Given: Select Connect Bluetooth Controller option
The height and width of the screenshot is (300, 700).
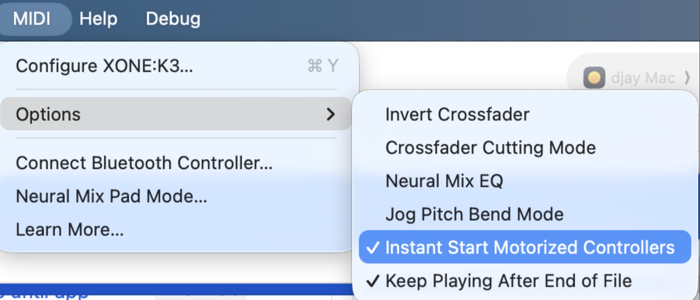Looking at the screenshot, I should [144, 163].
